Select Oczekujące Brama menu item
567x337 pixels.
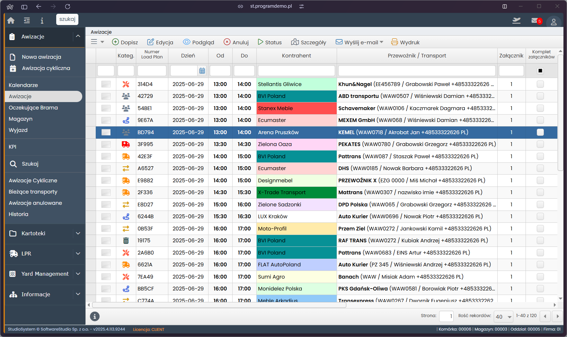33,108
